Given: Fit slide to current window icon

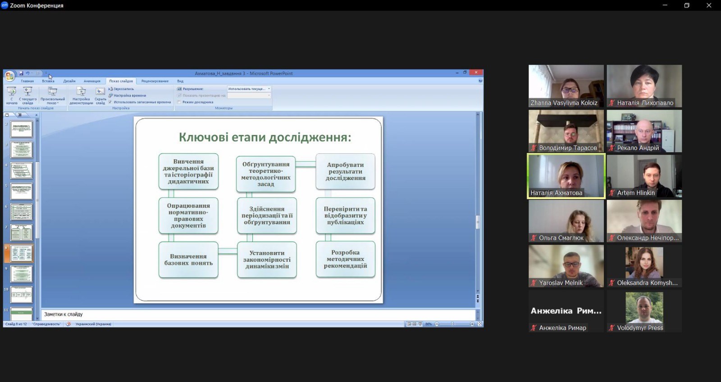Looking at the screenshot, I should coord(479,324).
